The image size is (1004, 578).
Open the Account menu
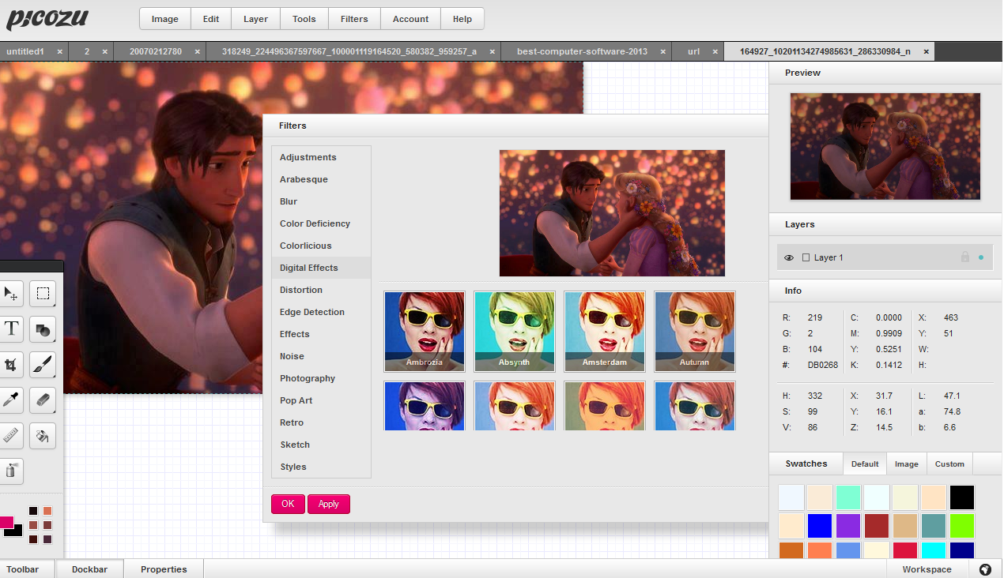point(410,19)
